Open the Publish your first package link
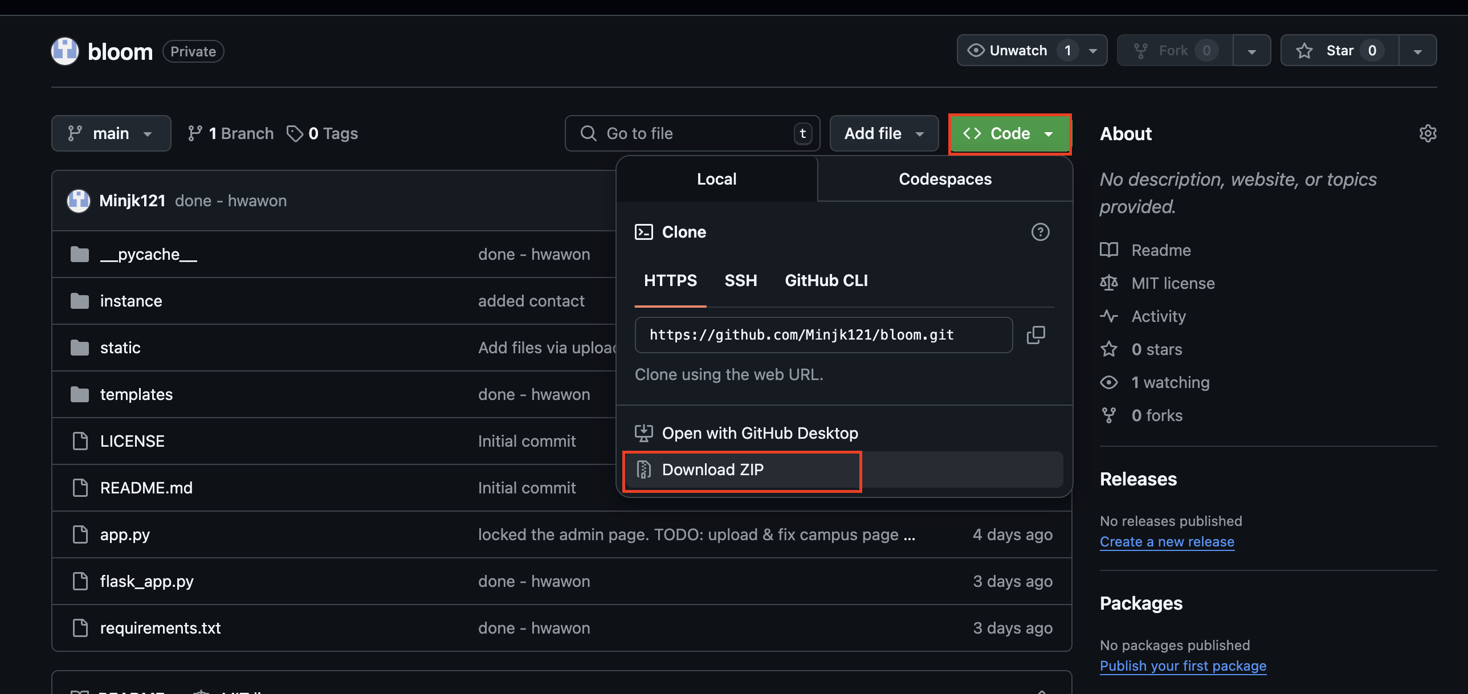 pyautogui.click(x=1182, y=666)
